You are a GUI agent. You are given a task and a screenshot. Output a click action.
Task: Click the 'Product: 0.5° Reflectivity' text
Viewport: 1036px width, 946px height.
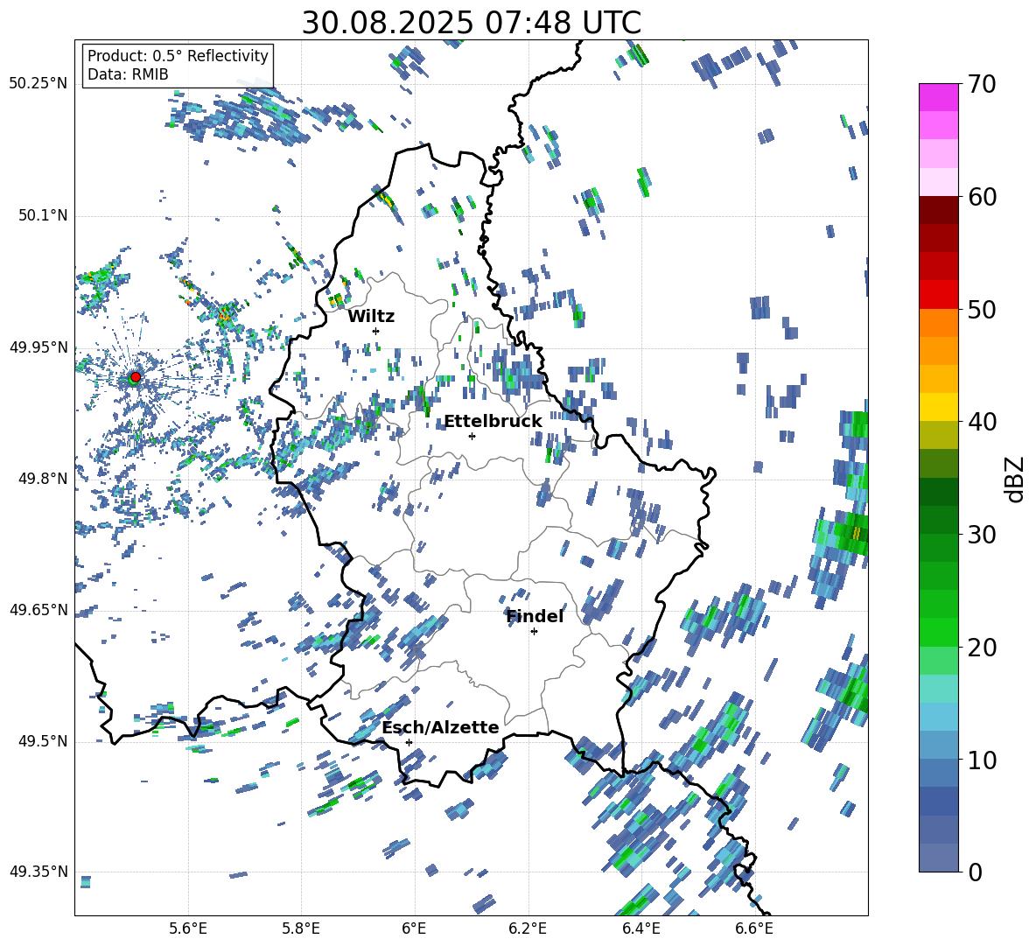[x=178, y=55]
